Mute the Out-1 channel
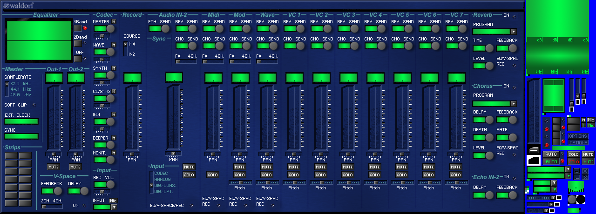The width and height of the screenshot is (596, 214). coord(54,167)
